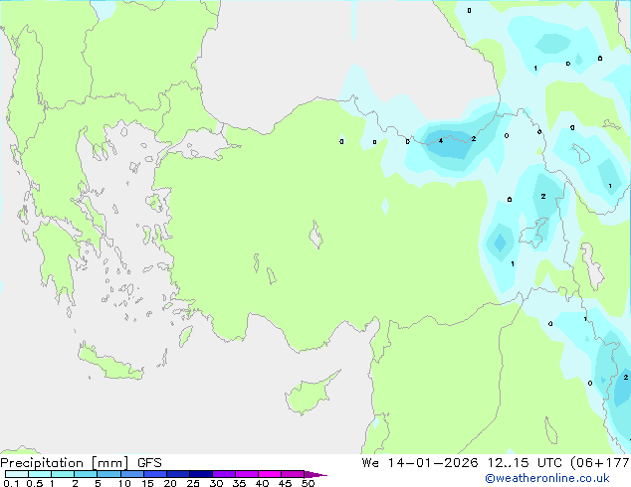The width and height of the screenshot is (631, 487).
Task: Click the legend label '0.5'
Action: click(34, 483)
